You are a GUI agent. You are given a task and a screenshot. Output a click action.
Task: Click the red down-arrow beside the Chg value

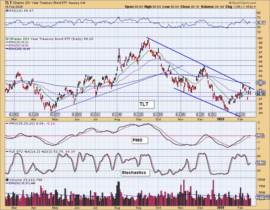pos(255,7)
